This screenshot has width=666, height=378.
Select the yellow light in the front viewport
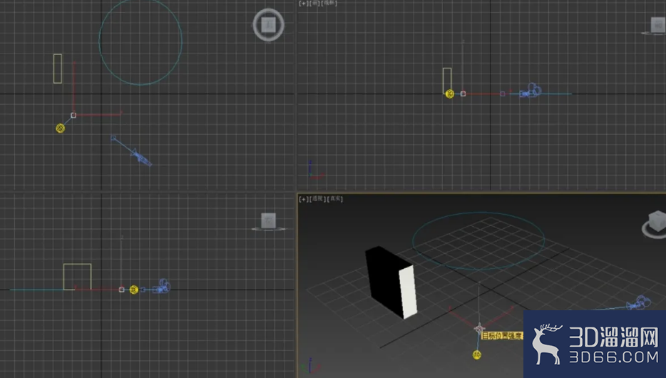click(450, 94)
